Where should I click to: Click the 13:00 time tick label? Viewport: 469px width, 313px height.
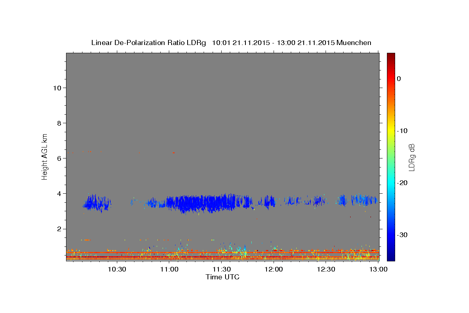(x=378, y=269)
